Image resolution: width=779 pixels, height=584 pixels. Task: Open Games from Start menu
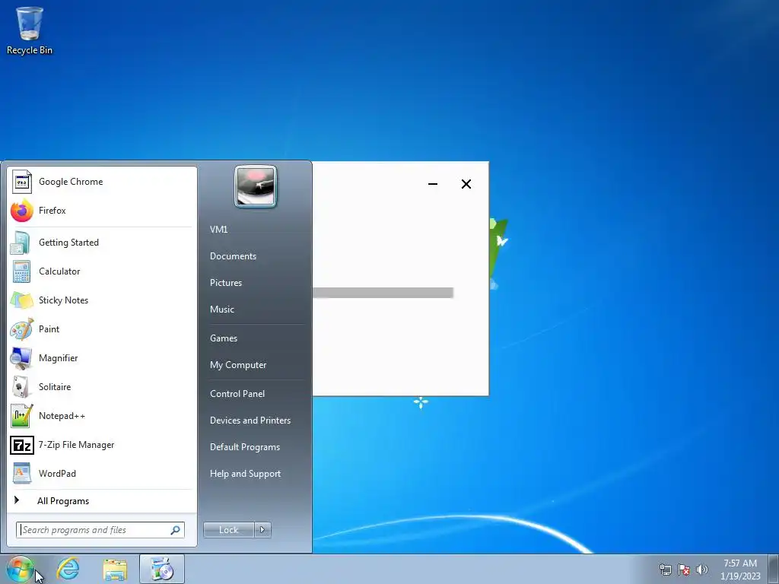(224, 338)
